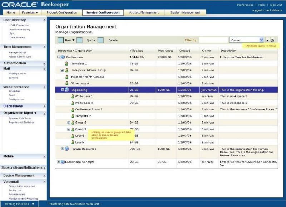Click the Conference Room J icon
Image resolution: width=286 pixels, height=207 pixels.
73,109
